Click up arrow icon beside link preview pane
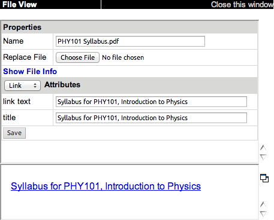Screen dimensions: 274x220 [263, 204]
